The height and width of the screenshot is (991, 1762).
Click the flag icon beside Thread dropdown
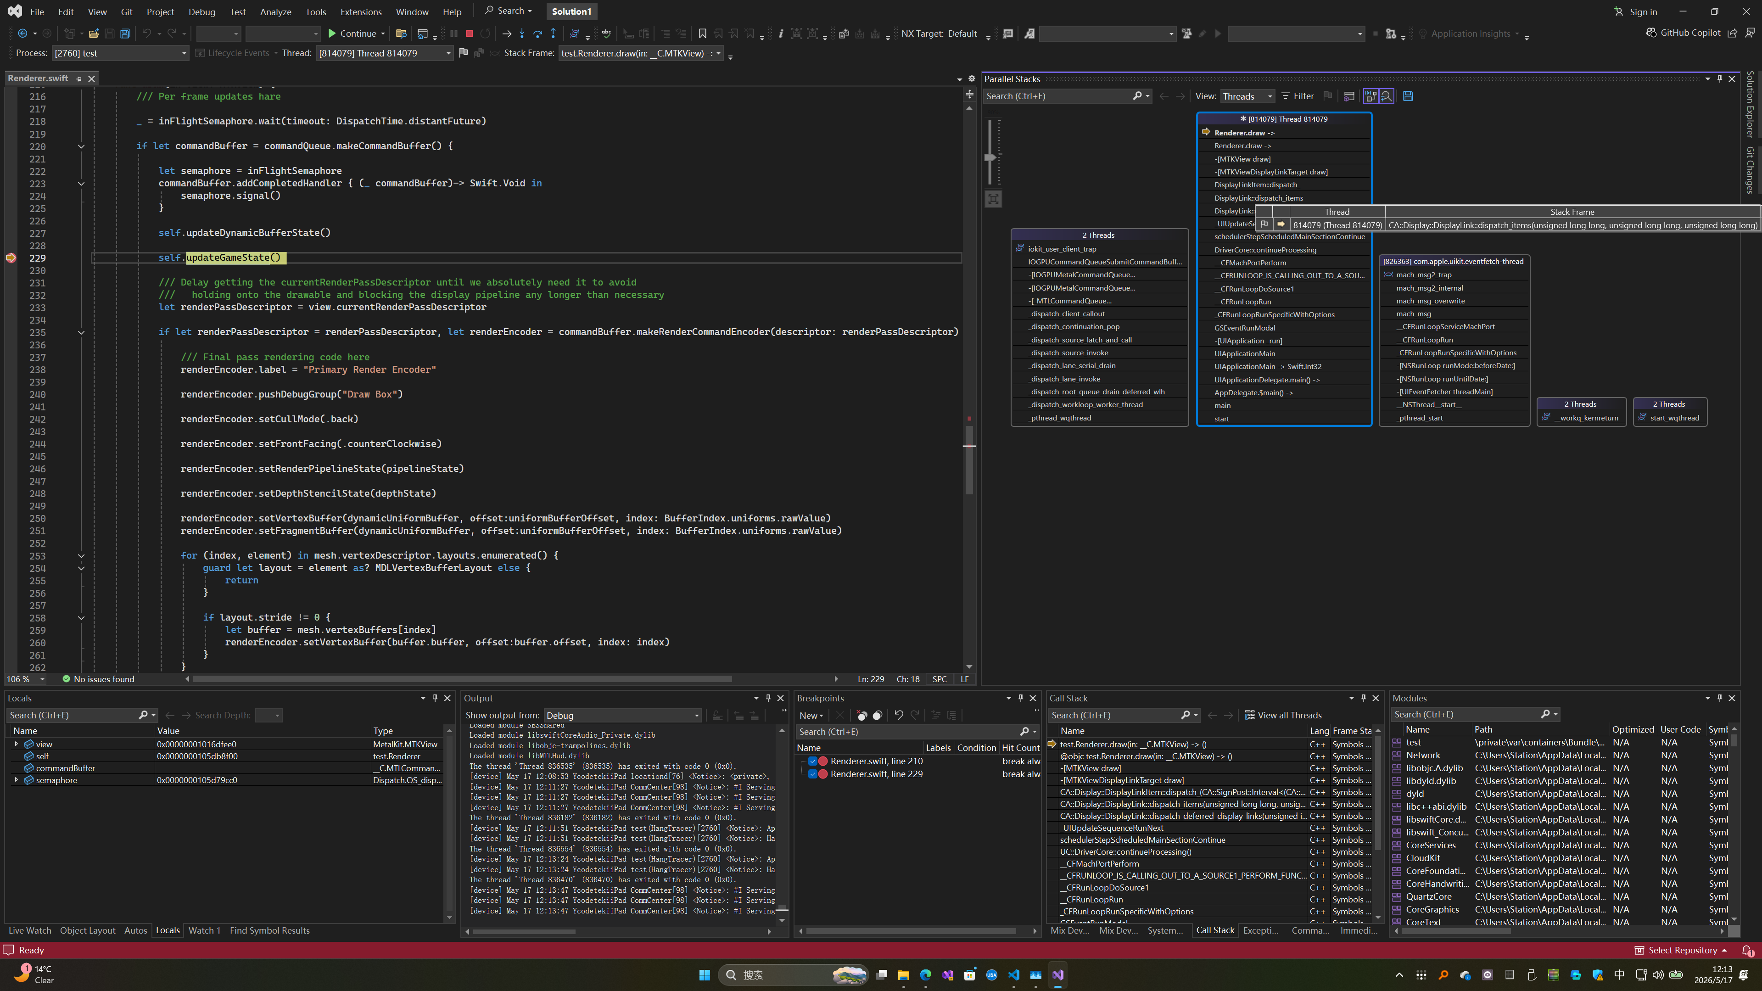(463, 53)
